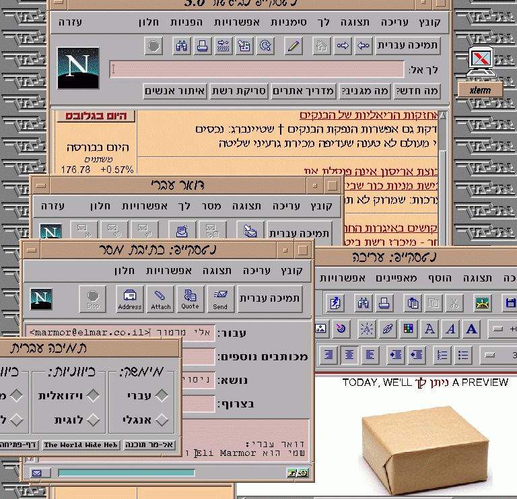This screenshot has width=517, height=499.
Task: Click the progress bar in compose status bar
Action: (127, 473)
